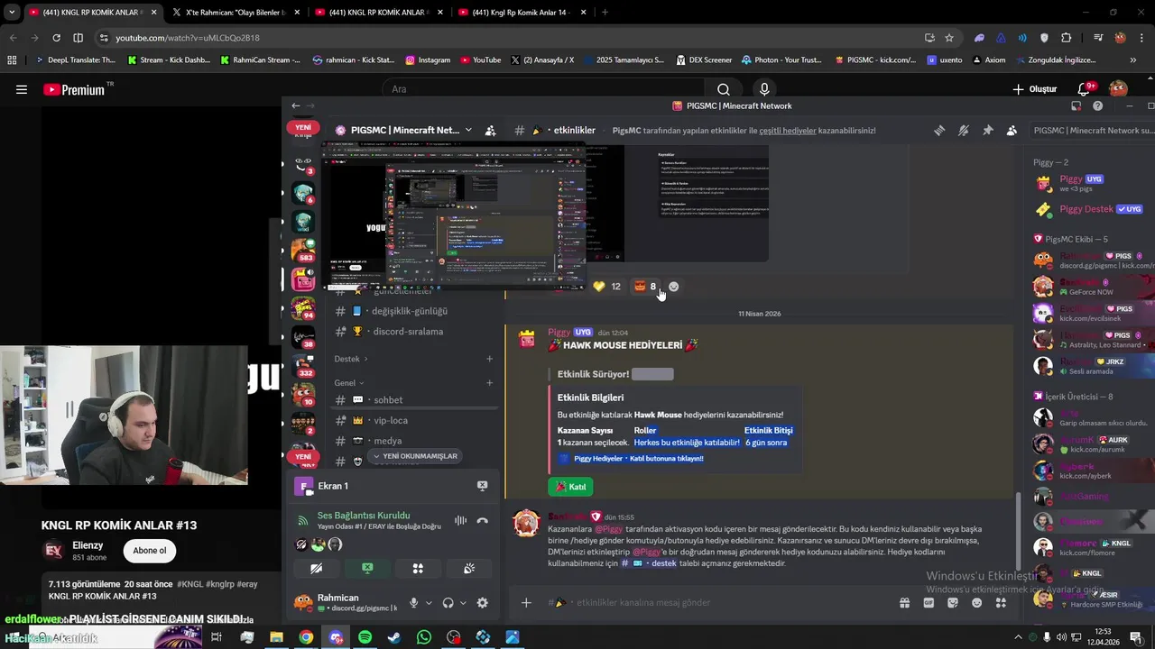Expand the PIGSMC server name dropdown
1155x649 pixels.
pos(468,131)
